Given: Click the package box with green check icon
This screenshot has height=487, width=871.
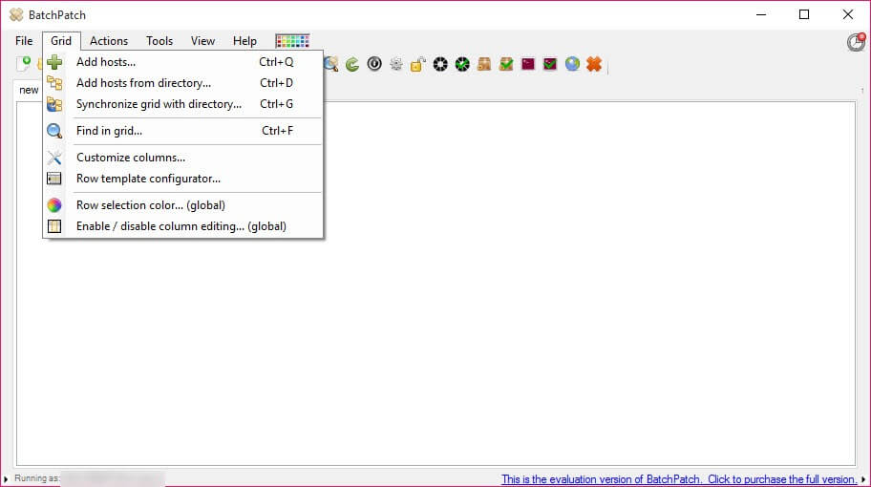Looking at the screenshot, I should click(x=506, y=64).
